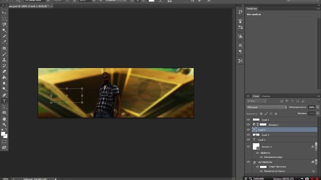Select the Brush tool
The image size is (321, 180).
[x=4, y=54]
